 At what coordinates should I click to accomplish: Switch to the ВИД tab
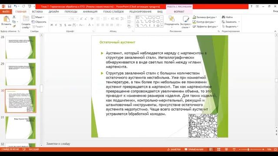click(x=160, y=12)
